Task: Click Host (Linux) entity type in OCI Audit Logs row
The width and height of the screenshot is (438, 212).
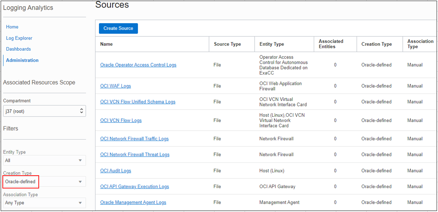Action: 272,171
